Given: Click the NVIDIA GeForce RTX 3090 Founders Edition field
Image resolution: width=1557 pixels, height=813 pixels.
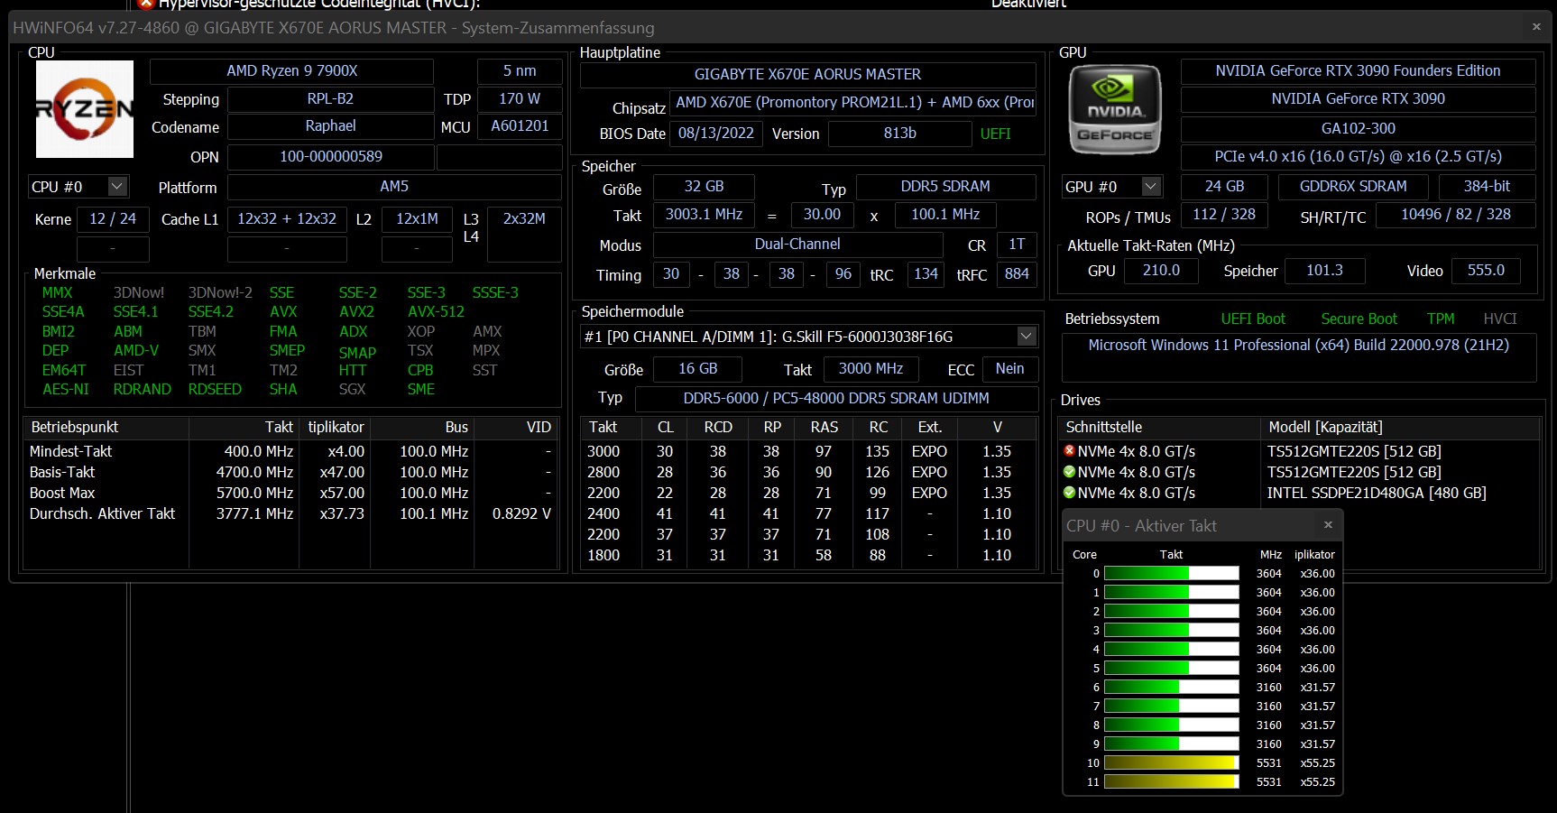Looking at the screenshot, I should coord(1358,71).
